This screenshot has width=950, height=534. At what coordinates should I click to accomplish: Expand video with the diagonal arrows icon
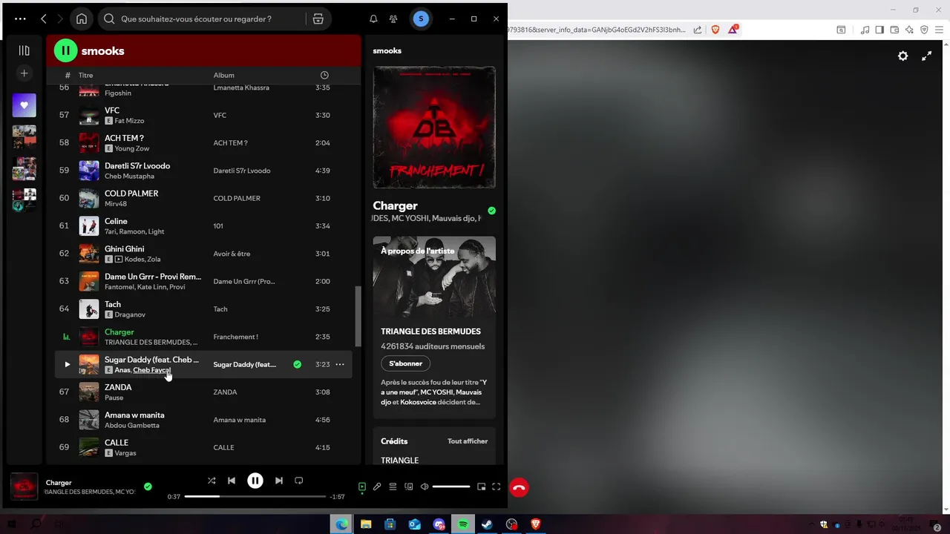pos(926,56)
